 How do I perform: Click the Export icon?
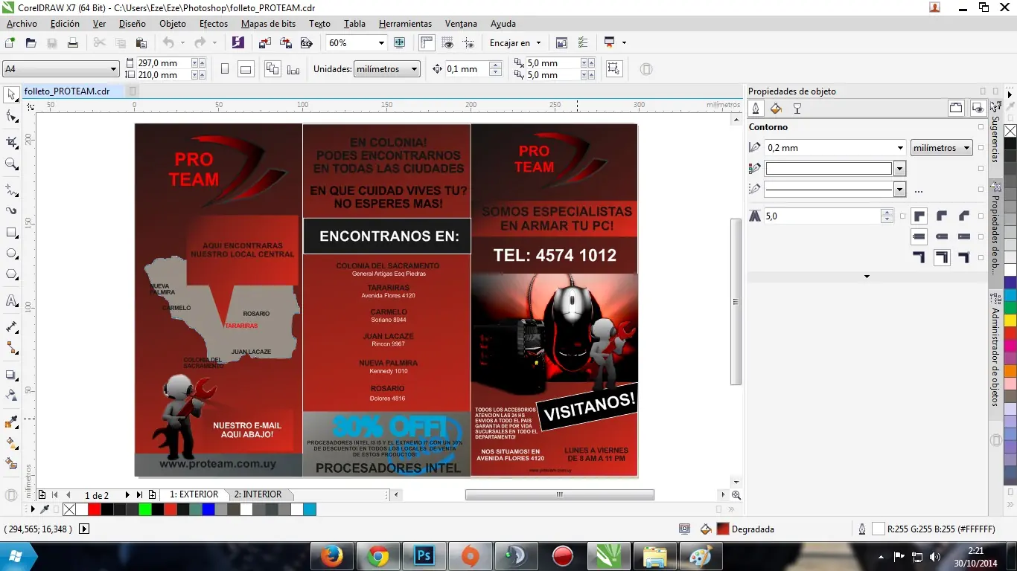(x=284, y=43)
